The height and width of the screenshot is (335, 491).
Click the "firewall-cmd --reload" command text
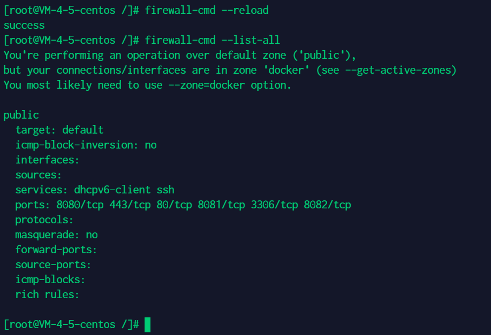(206, 10)
